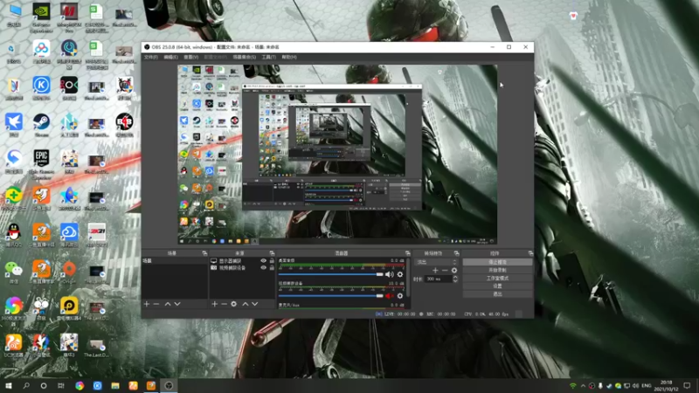Select the 显示器捕获 source row
The width and height of the screenshot is (699, 393).
click(x=242, y=260)
